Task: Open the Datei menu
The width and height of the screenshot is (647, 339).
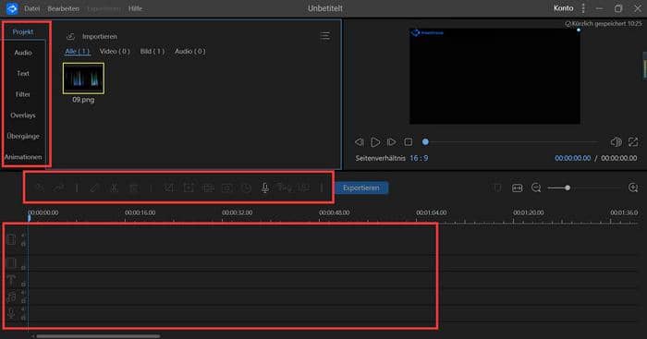Action: (31, 8)
